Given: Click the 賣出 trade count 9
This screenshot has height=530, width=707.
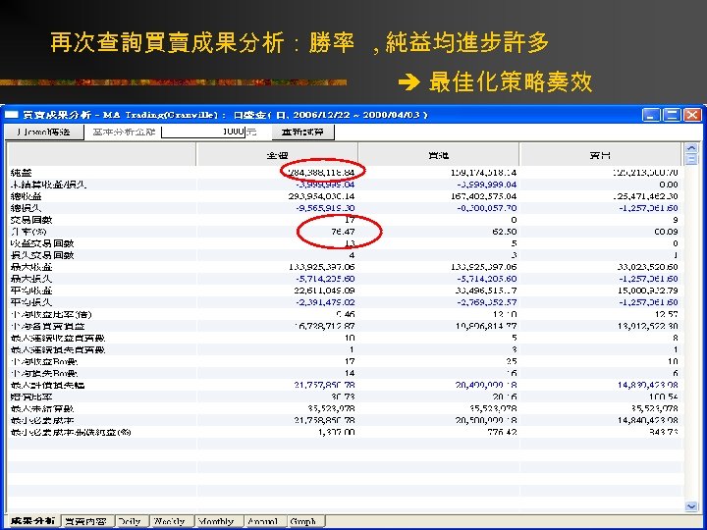Looking at the screenshot, I should tap(675, 220).
